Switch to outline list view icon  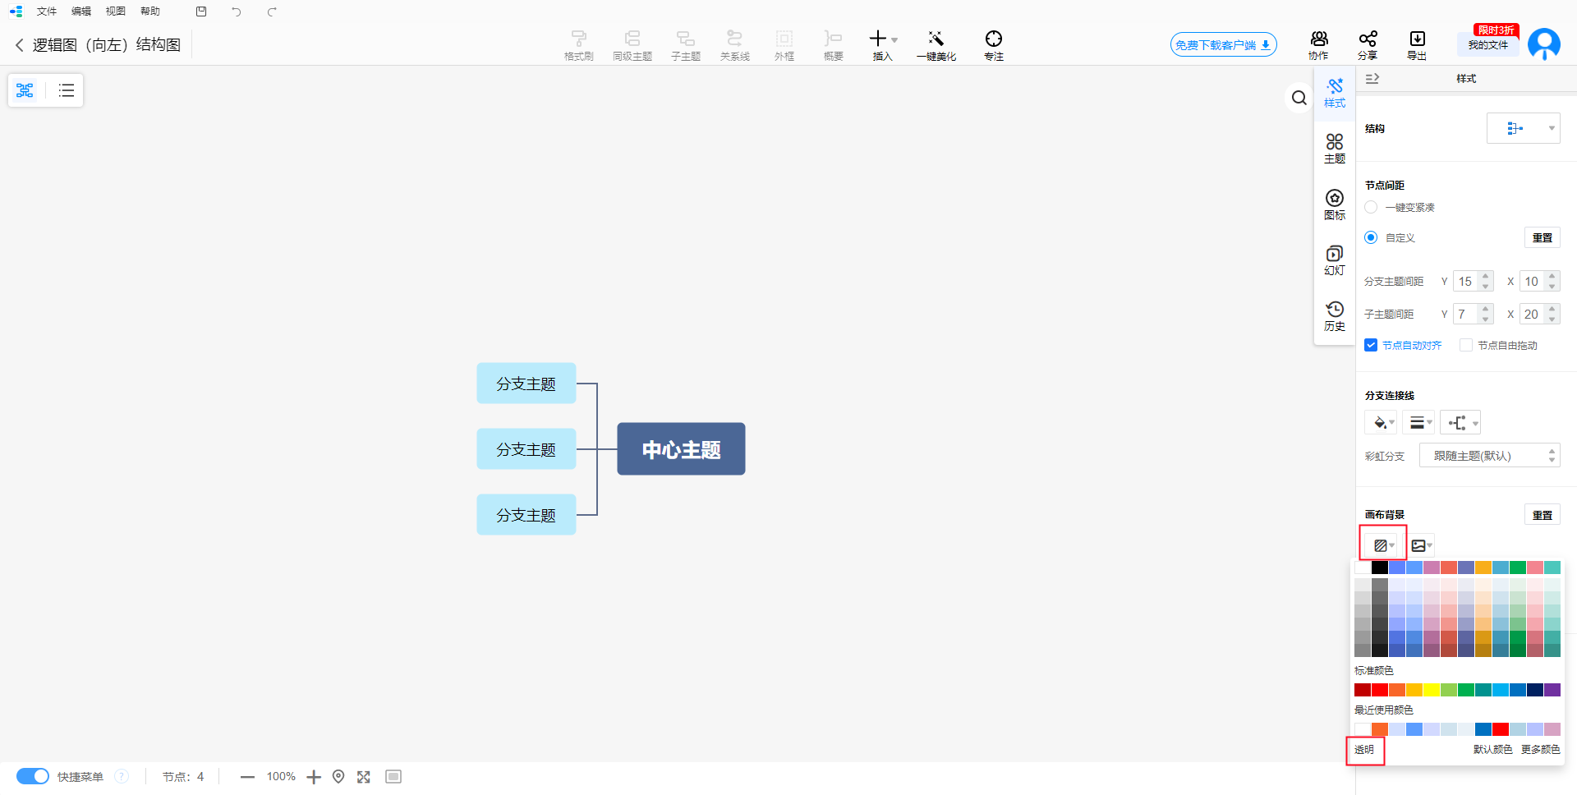click(67, 90)
